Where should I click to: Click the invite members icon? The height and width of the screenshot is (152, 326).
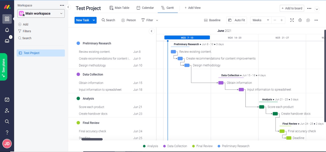click(7, 111)
